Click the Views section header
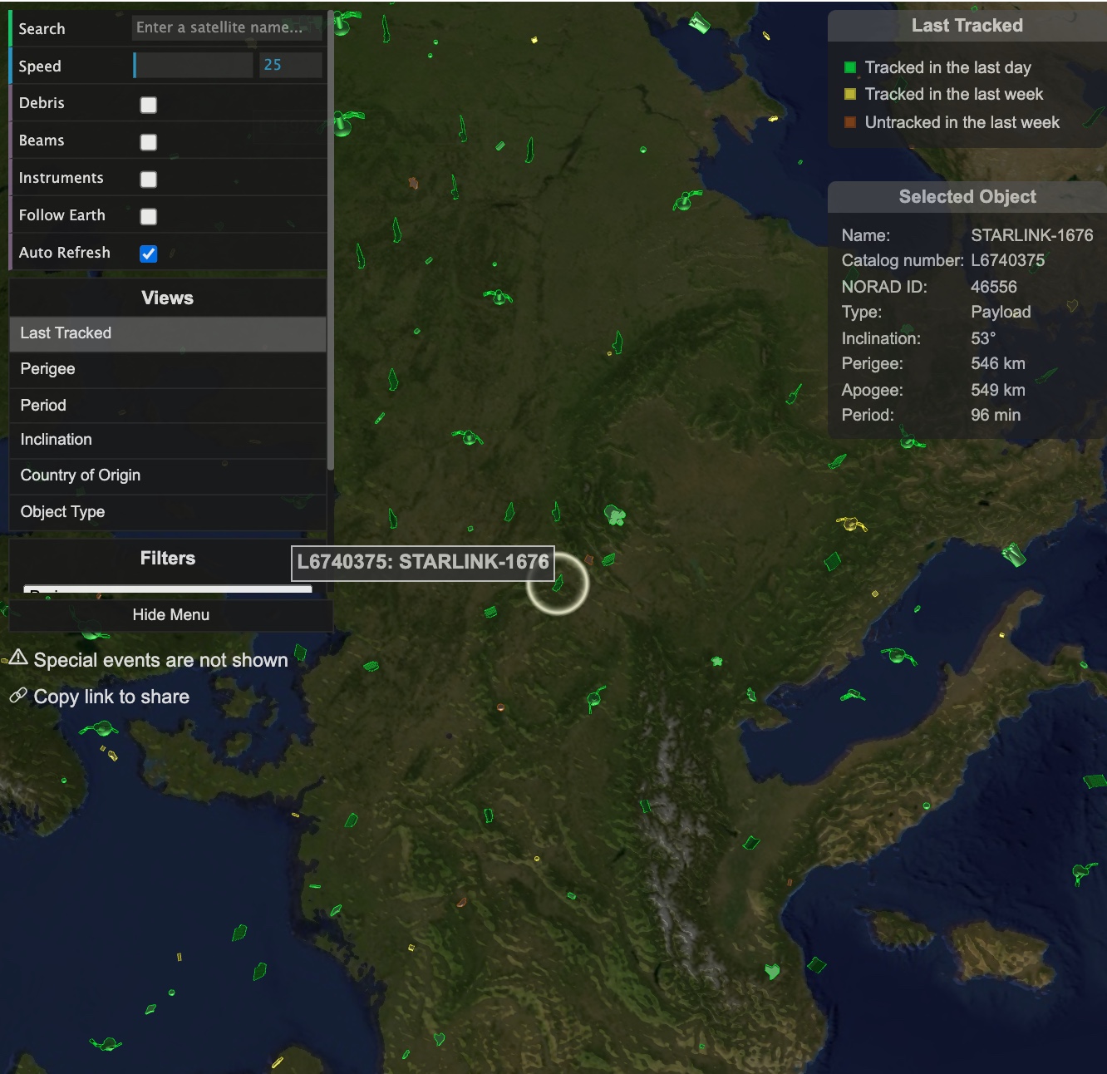The width and height of the screenshot is (1107, 1074). (x=168, y=298)
